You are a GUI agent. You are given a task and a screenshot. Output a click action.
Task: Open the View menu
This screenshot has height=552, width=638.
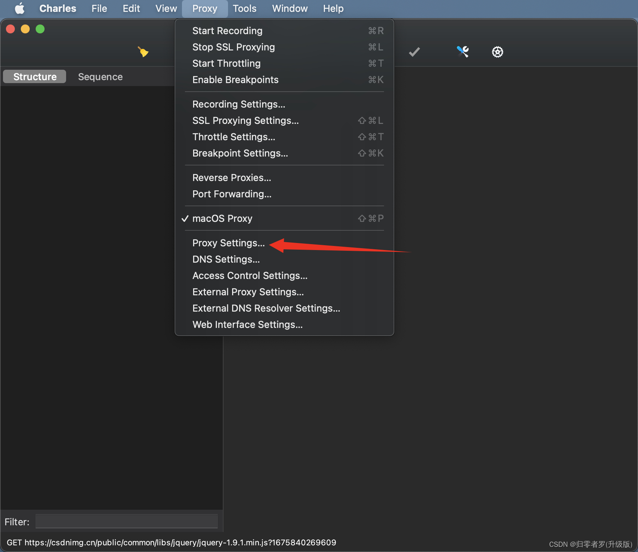click(x=166, y=9)
